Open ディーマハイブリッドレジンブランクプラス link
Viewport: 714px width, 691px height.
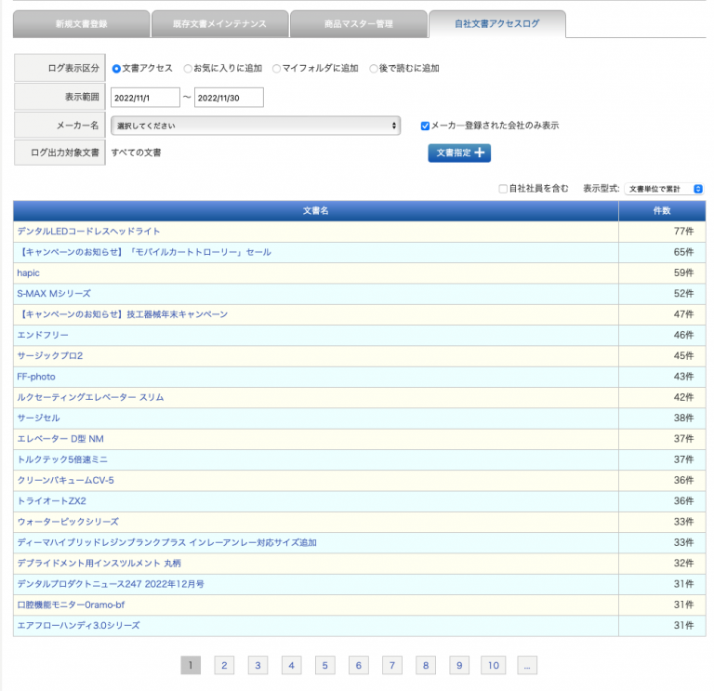[x=166, y=542]
